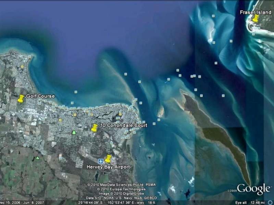Click the imagery date Dec 15, 2006 - Jun 8, 2007
The width and height of the screenshot is (274, 205).
pos(22,203)
